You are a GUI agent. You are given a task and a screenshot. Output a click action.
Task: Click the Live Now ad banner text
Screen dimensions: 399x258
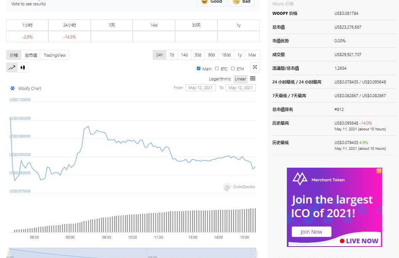pyautogui.click(x=362, y=241)
